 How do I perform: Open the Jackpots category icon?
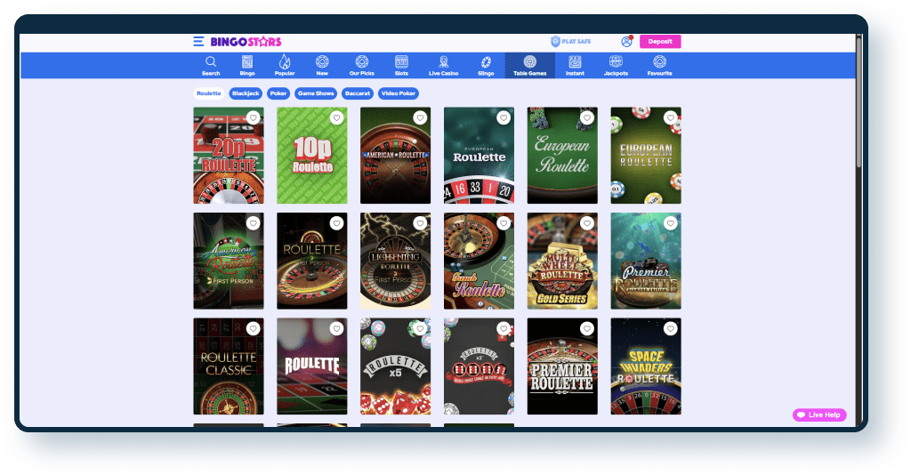(615, 62)
